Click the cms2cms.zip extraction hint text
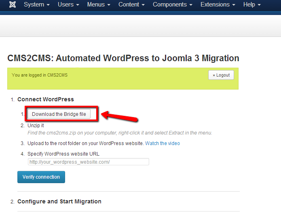The image size is (281, 220). click(x=120, y=133)
